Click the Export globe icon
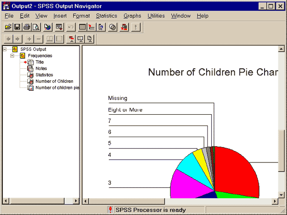Viewport: 287px width, 215px height. 47,27
